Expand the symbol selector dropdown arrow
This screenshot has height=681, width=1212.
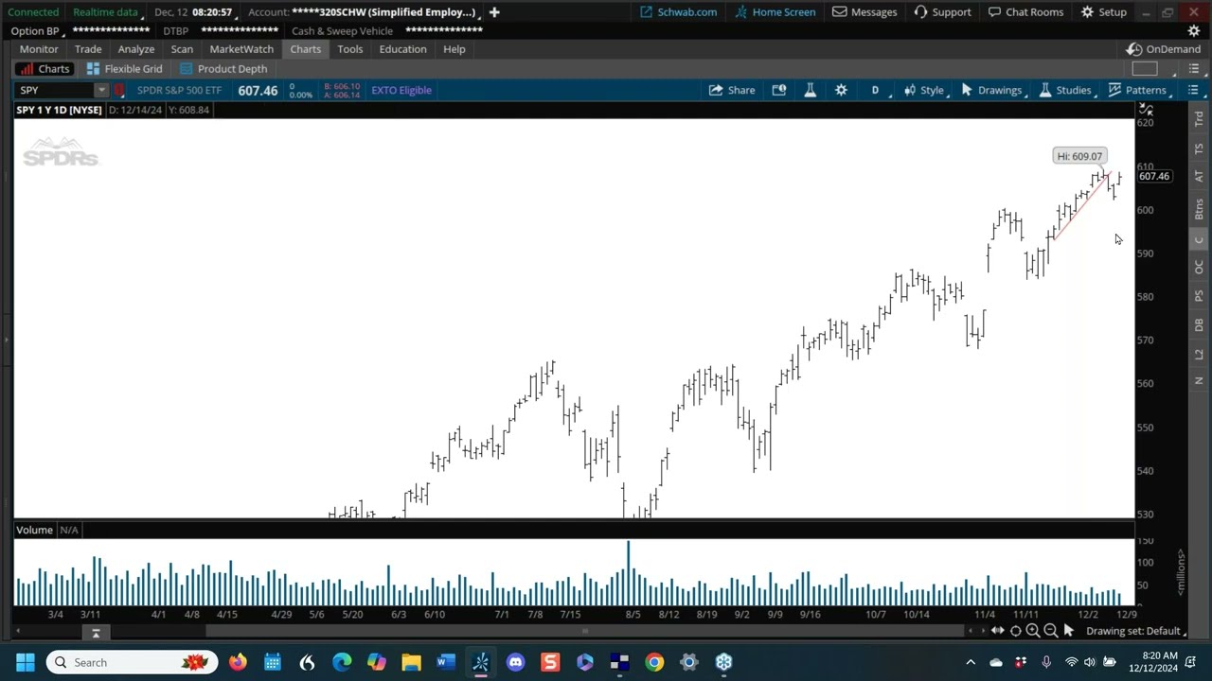click(x=101, y=90)
